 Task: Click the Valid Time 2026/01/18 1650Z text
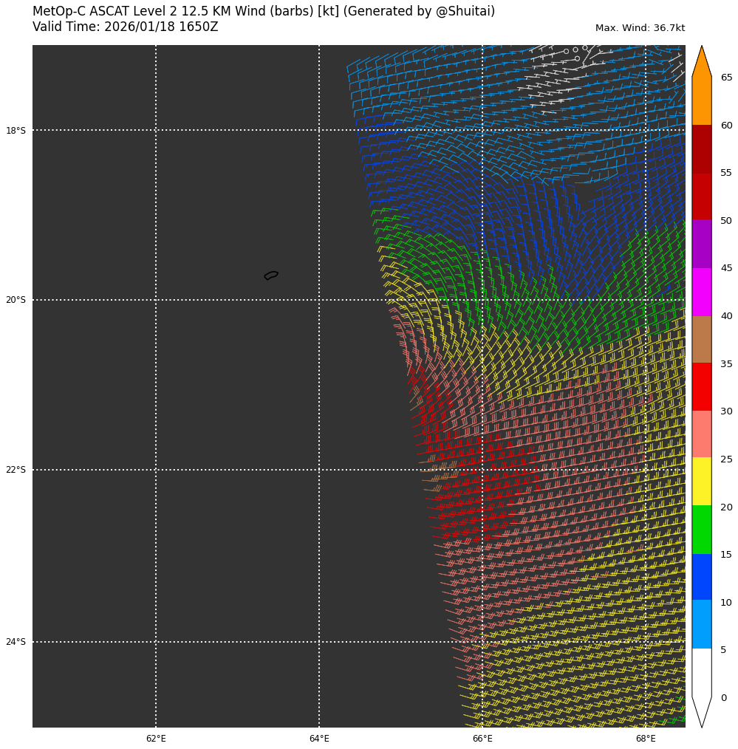tap(126, 27)
